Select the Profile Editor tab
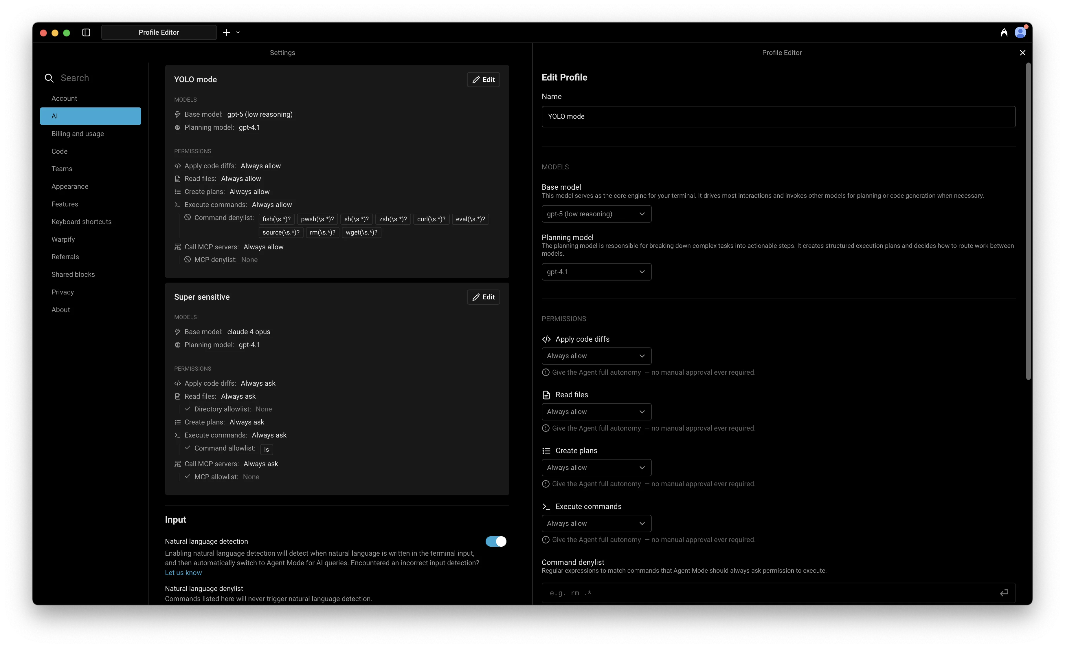 point(159,32)
